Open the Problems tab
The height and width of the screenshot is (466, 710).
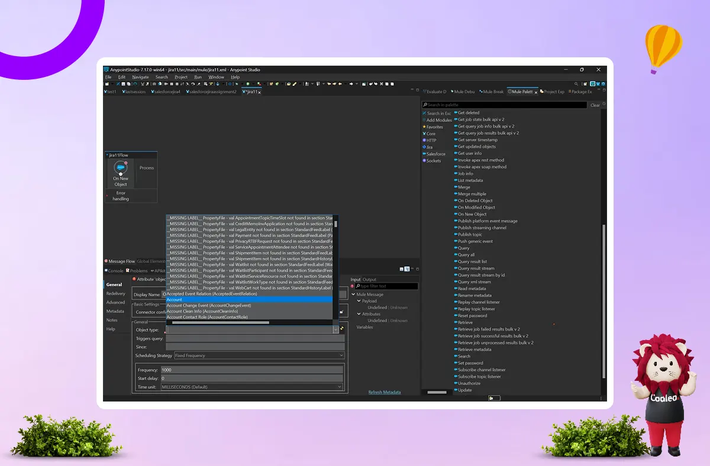tap(137, 271)
